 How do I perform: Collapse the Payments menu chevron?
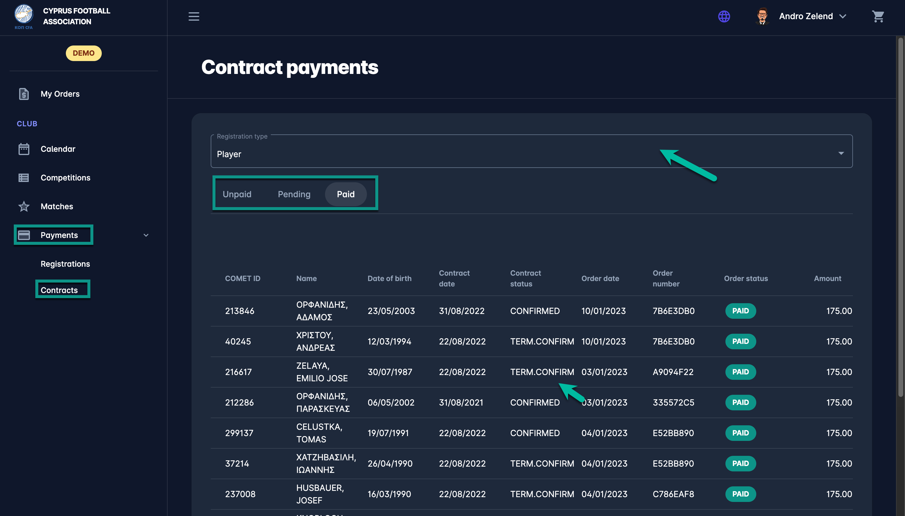pos(146,235)
